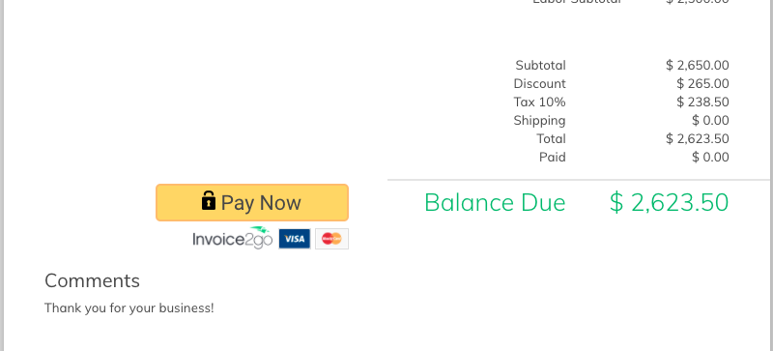Click the Invoice2go logo

point(232,239)
